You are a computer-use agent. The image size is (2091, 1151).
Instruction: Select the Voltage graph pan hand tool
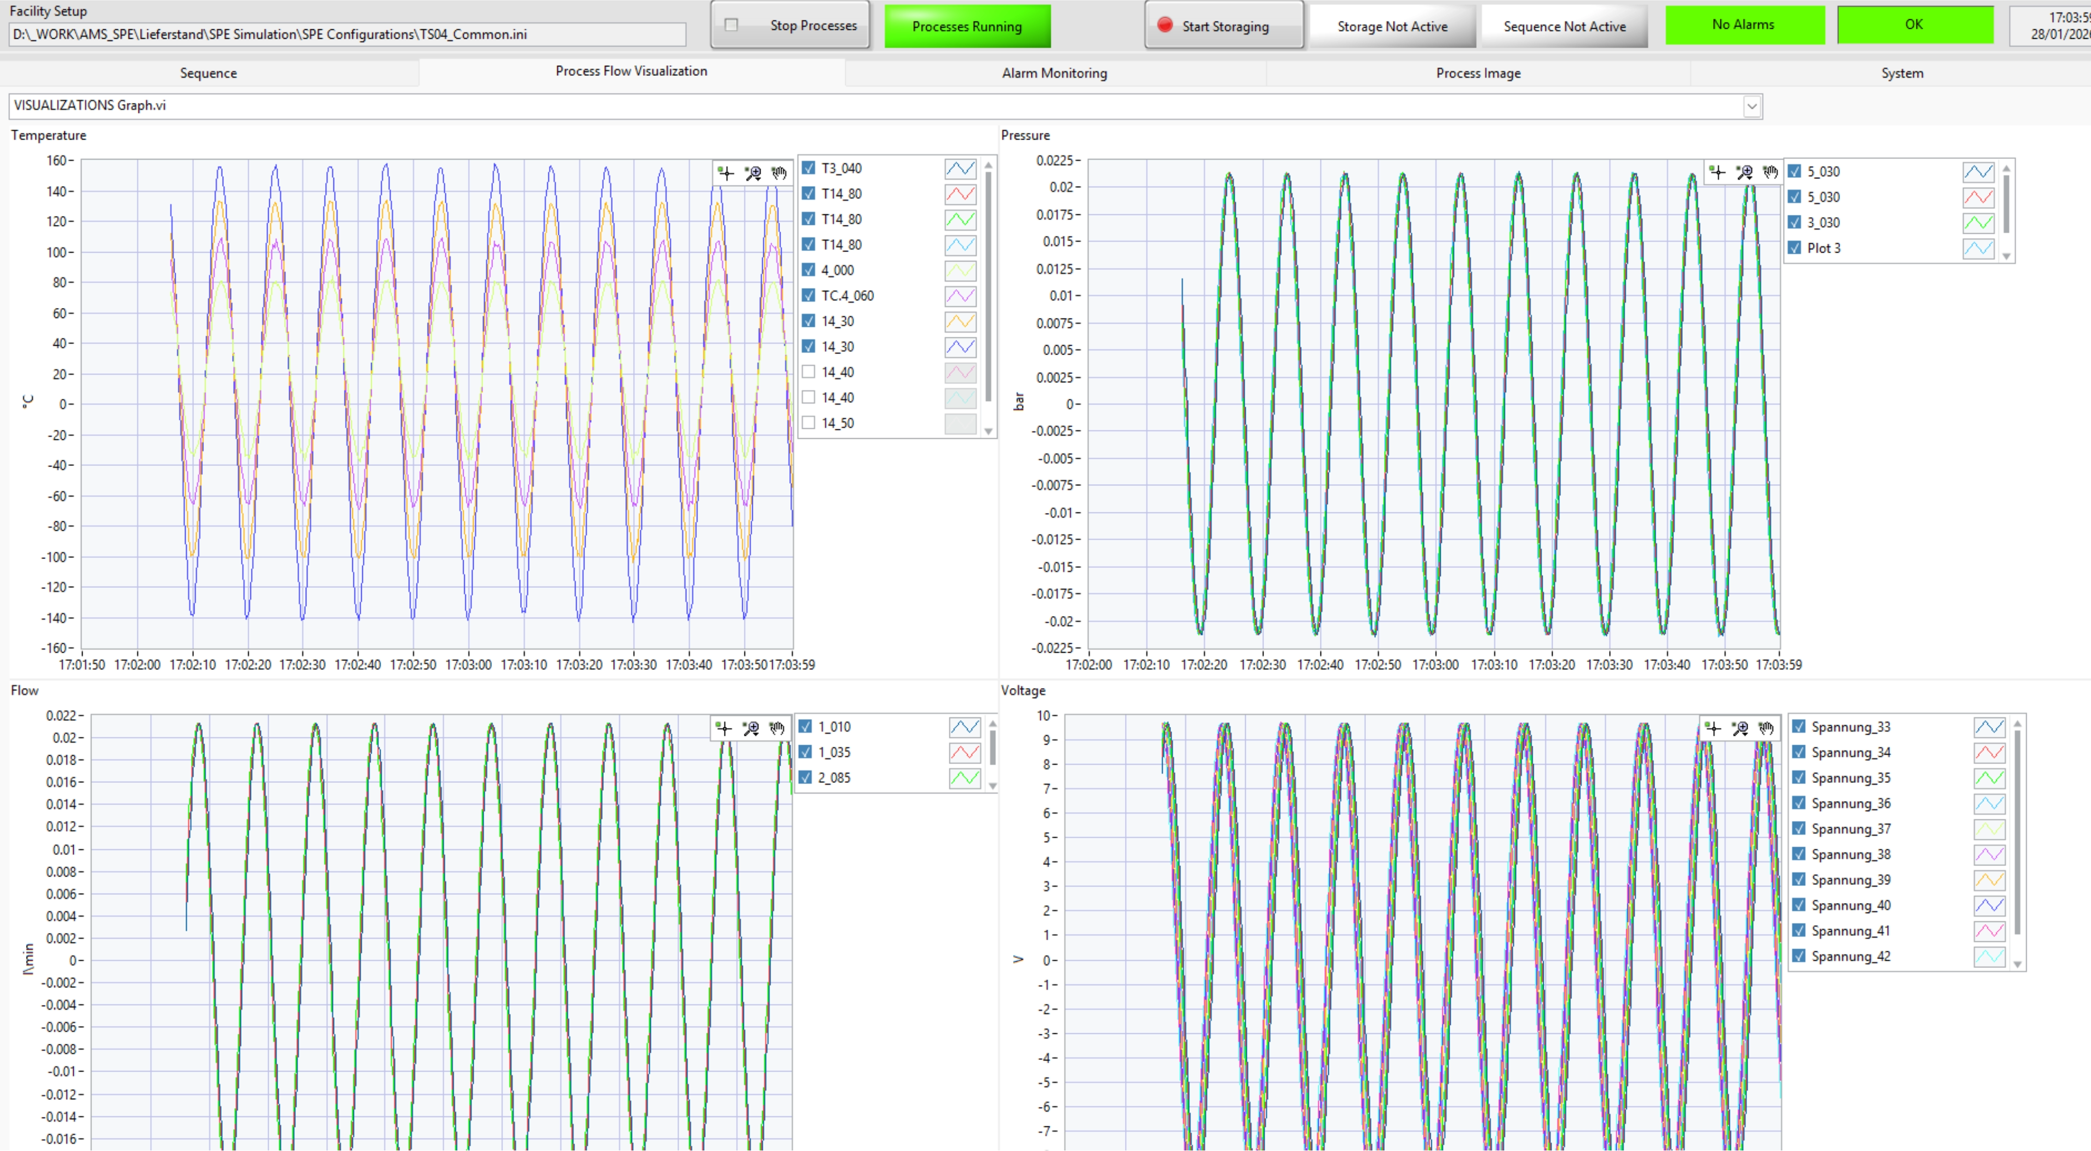tap(1766, 728)
